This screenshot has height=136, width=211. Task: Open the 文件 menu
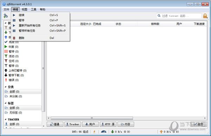[6, 9]
